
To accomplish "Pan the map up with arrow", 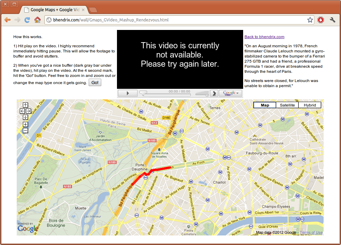I will coord(25,105).
